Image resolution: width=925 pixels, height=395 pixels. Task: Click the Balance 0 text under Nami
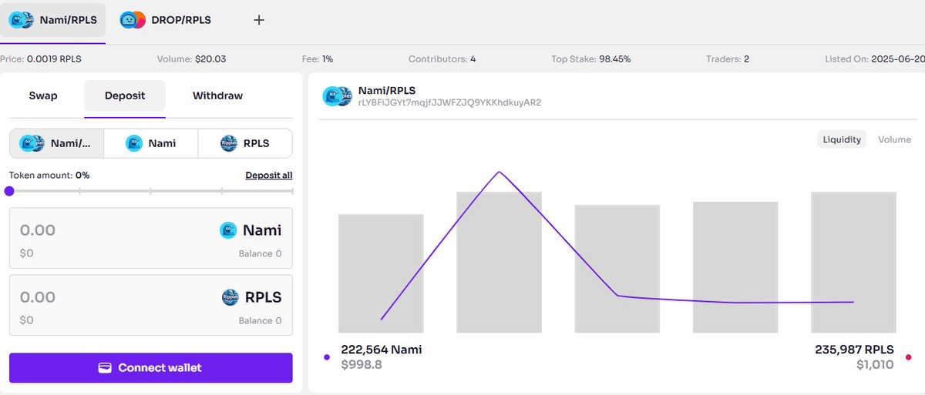pos(260,254)
